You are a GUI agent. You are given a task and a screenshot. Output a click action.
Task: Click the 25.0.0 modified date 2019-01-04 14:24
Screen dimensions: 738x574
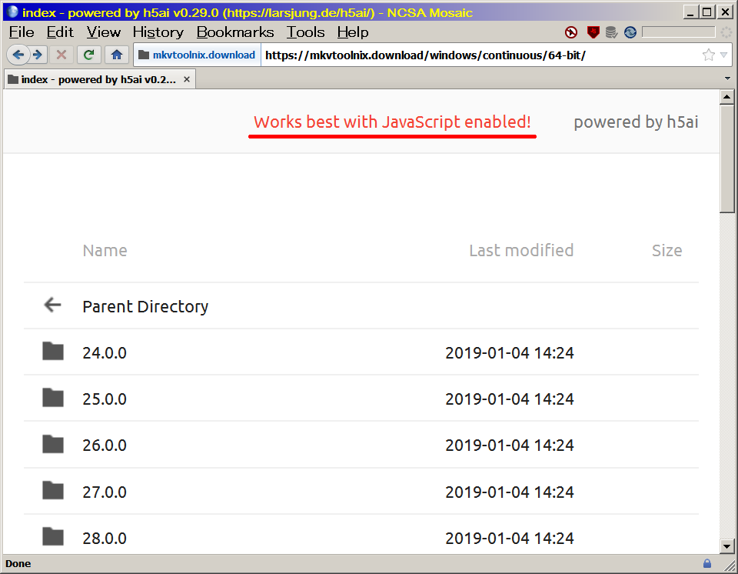tap(510, 399)
